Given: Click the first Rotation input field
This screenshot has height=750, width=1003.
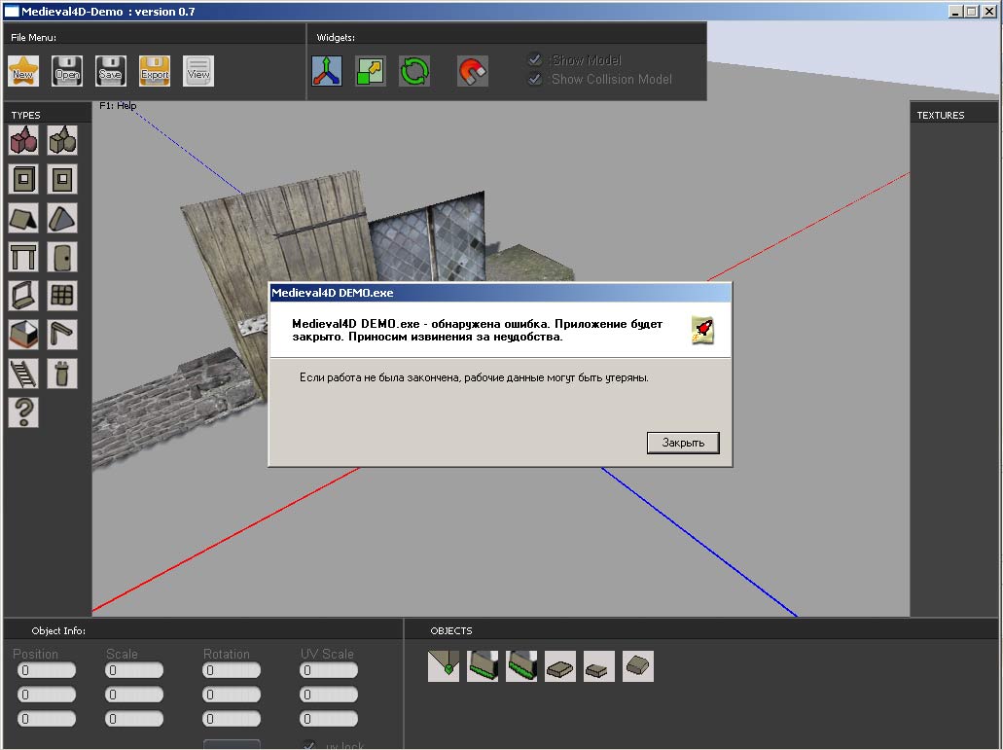Looking at the screenshot, I should [232, 670].
